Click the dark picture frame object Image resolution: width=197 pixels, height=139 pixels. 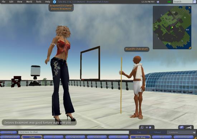tap(90, 63)
